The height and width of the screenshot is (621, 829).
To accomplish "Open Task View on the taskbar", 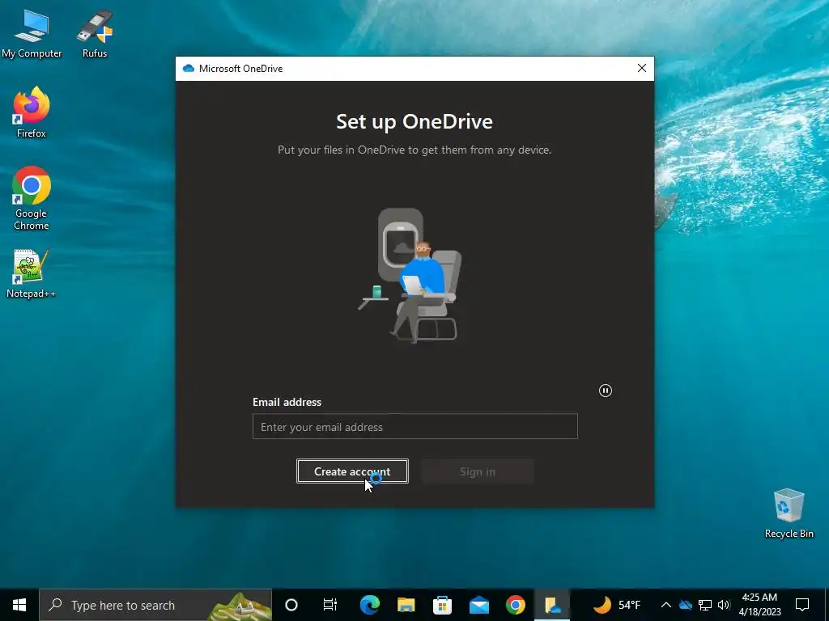I will [330, 605].
